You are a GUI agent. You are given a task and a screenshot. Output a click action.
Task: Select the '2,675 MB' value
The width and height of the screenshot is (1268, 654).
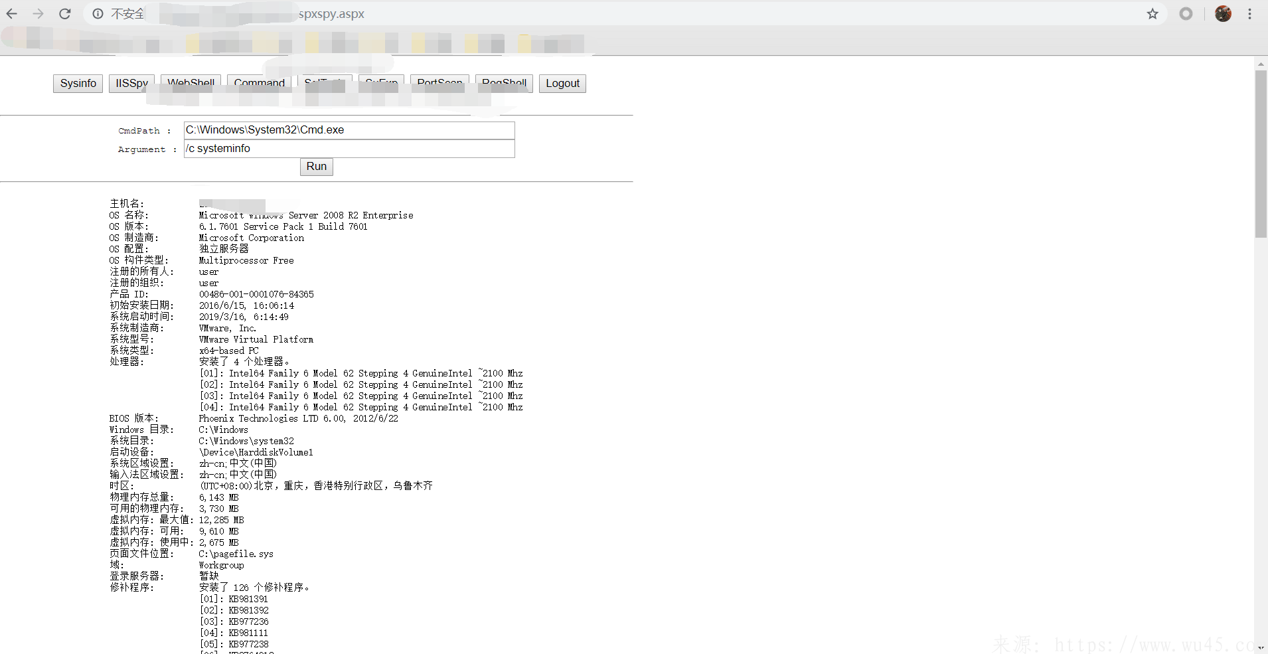(x=219, y=542)
